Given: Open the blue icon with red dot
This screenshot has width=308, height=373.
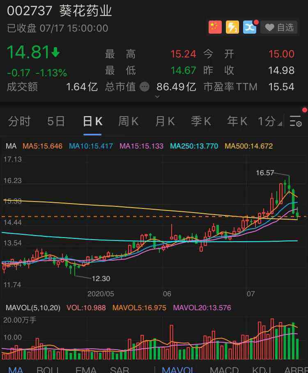Looking at the screenshot, I should [250, 27].
